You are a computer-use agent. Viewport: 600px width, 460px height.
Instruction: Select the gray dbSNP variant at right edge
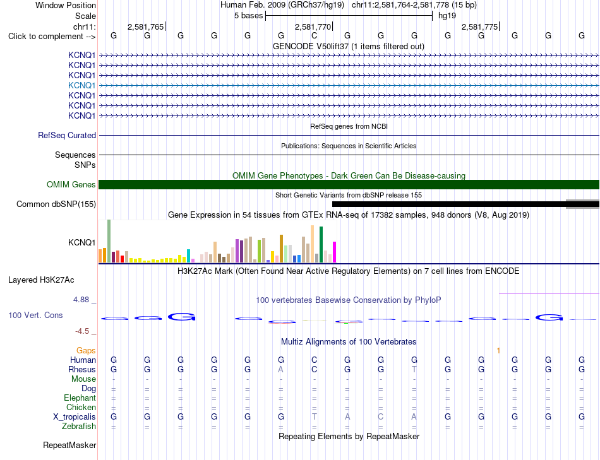(x=582, y=204)
